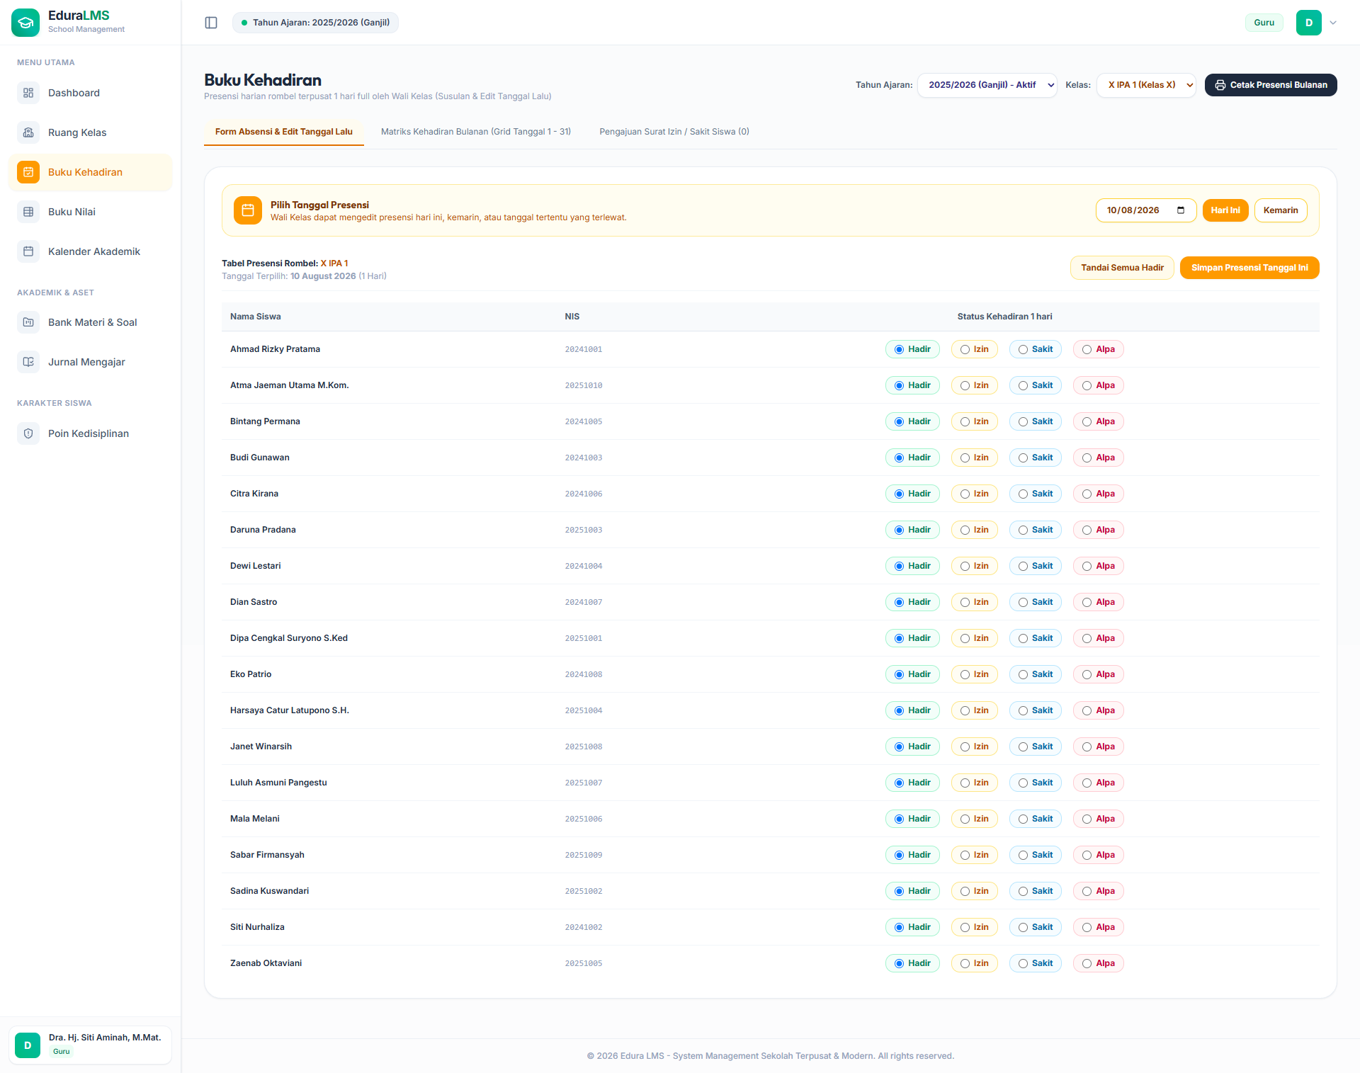Screen dimensions: 1360x1073
Task: Click the 10/08/2026 date input field
Action: (x=1146, y=210)
